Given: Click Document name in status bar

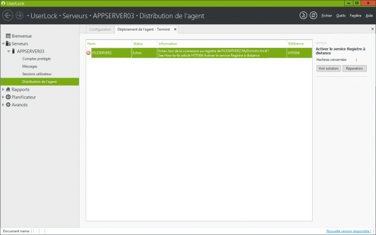Looking at the screenshot, I should click(16, 231).
